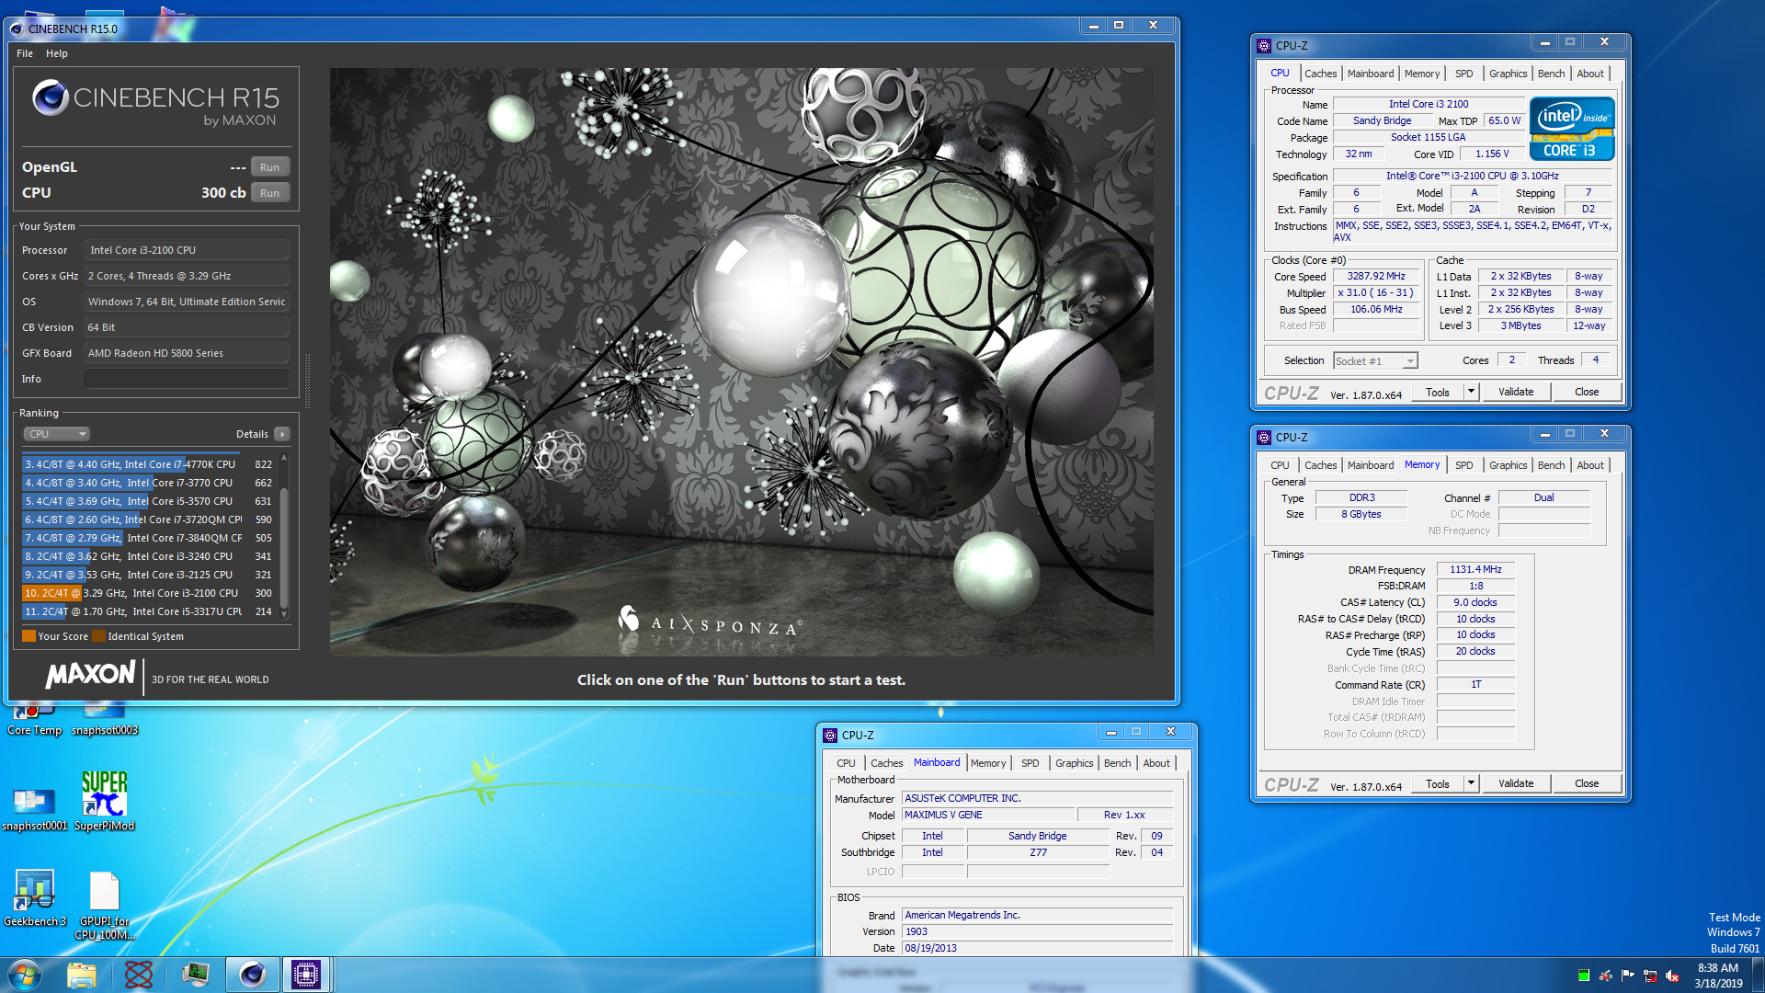Open snaphsot0003 desktop file
This screenshot has width=1765, height=993.
coord(105,720)
